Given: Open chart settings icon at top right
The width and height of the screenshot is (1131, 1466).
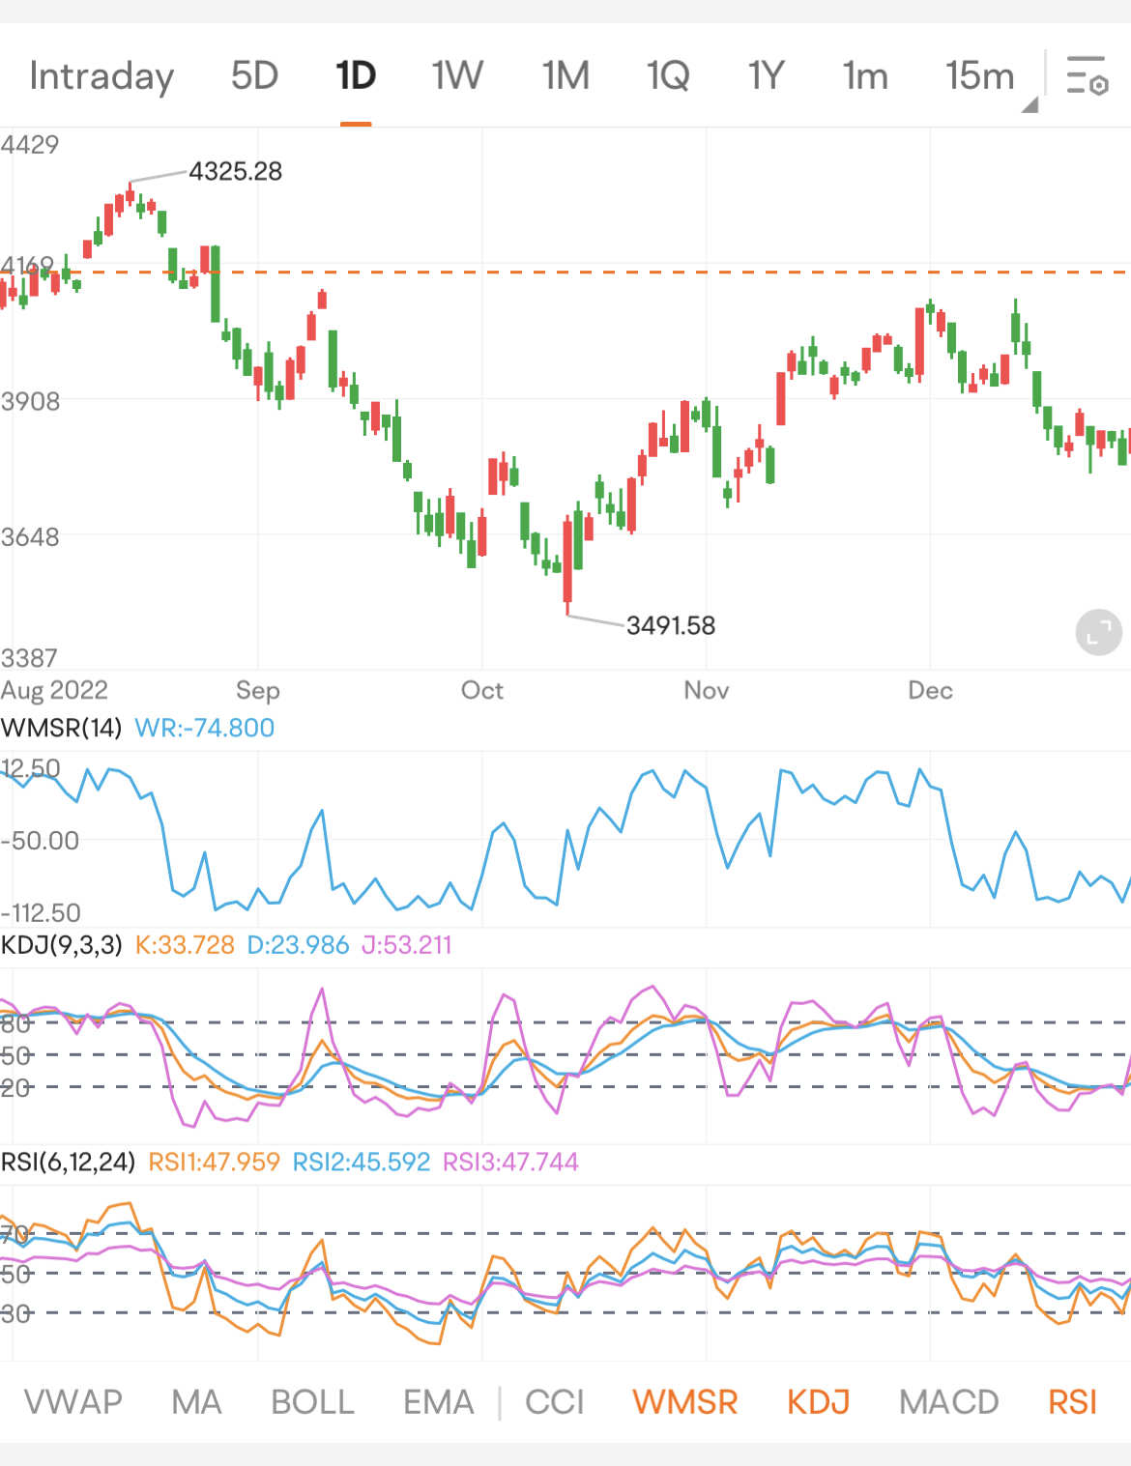Looking at the screenshot, I should (x=1087, y=75).
